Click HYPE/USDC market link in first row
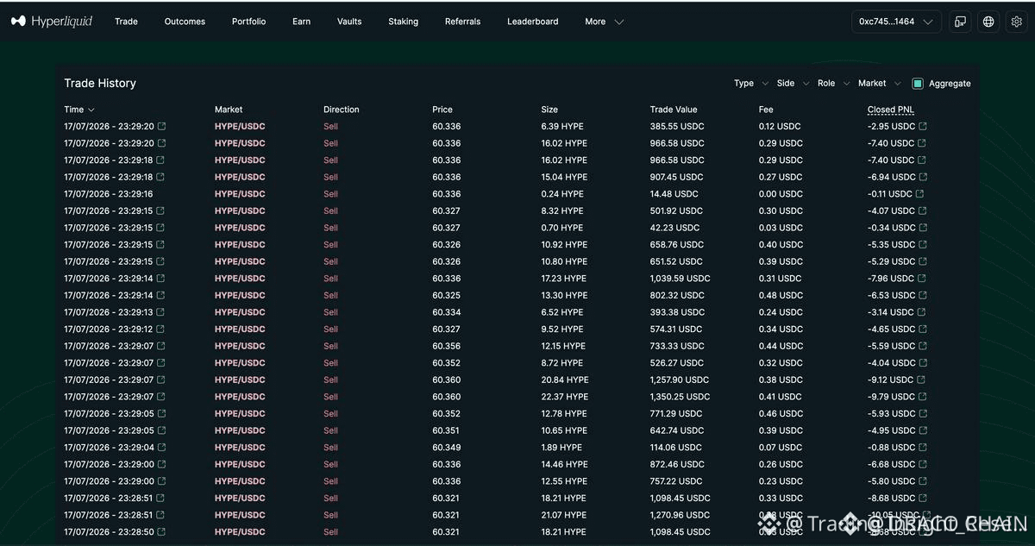Viewport: 1035px width, 546px height. point(240,126)
